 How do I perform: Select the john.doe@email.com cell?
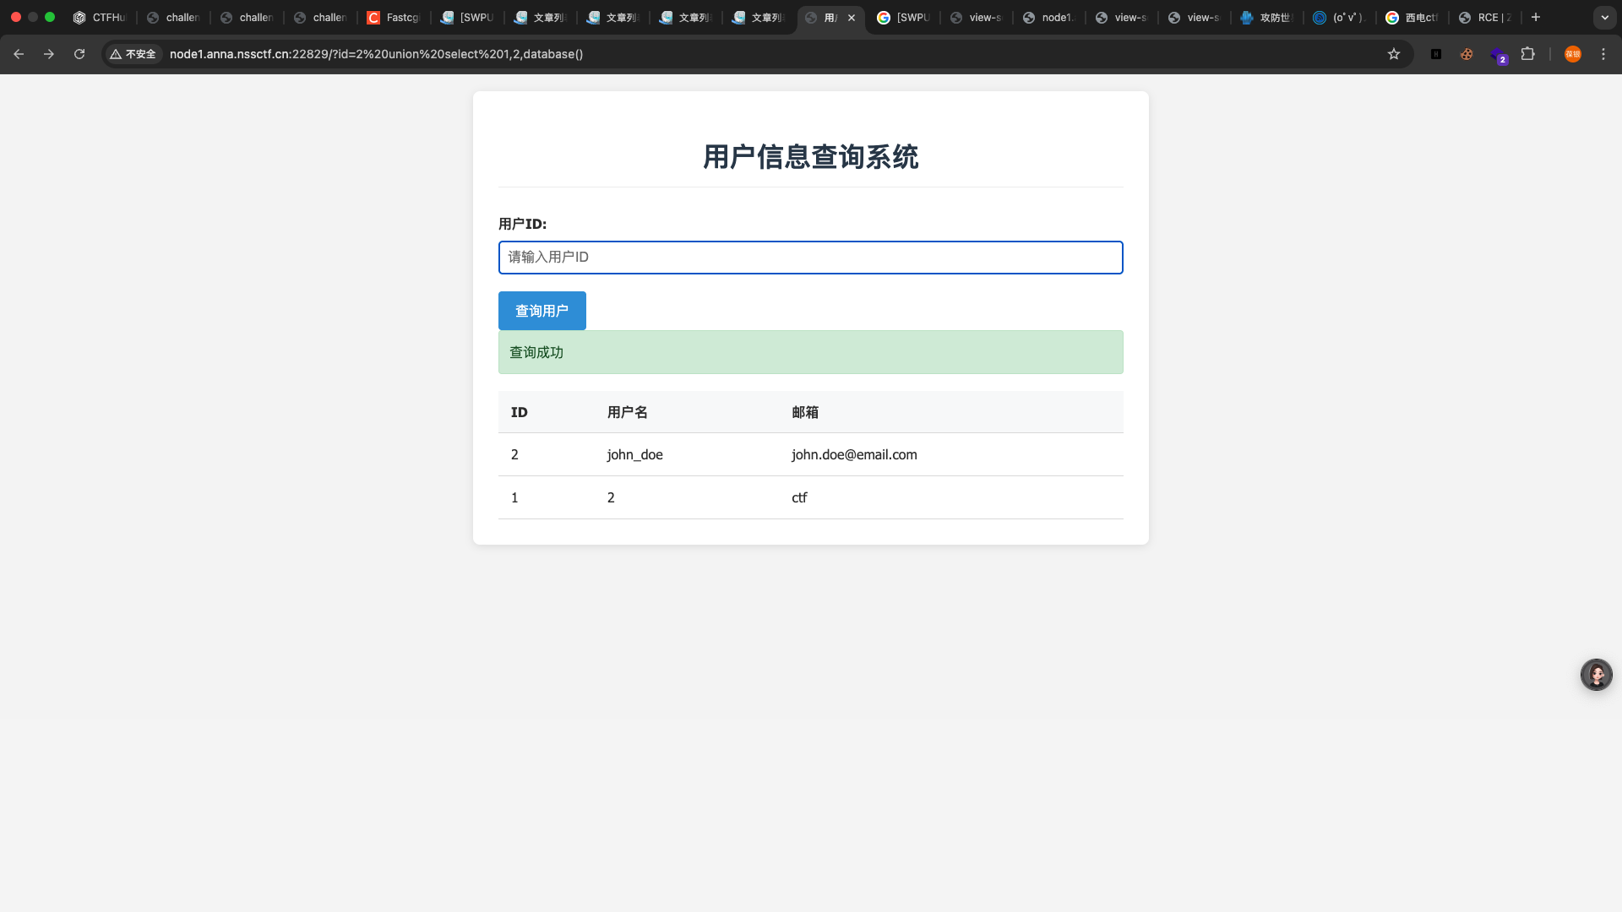point(854,454)
